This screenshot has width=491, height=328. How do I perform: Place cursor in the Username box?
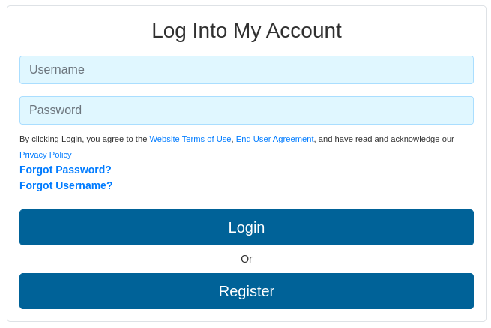247,70
